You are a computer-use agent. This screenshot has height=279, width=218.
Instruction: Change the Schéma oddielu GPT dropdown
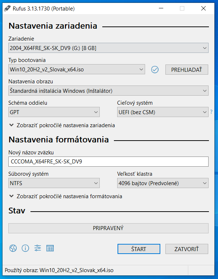[54, 112]
